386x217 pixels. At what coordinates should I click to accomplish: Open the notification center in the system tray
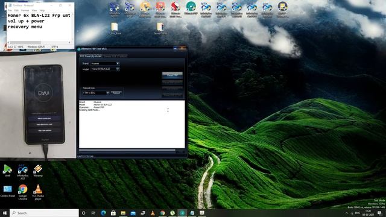379,213
